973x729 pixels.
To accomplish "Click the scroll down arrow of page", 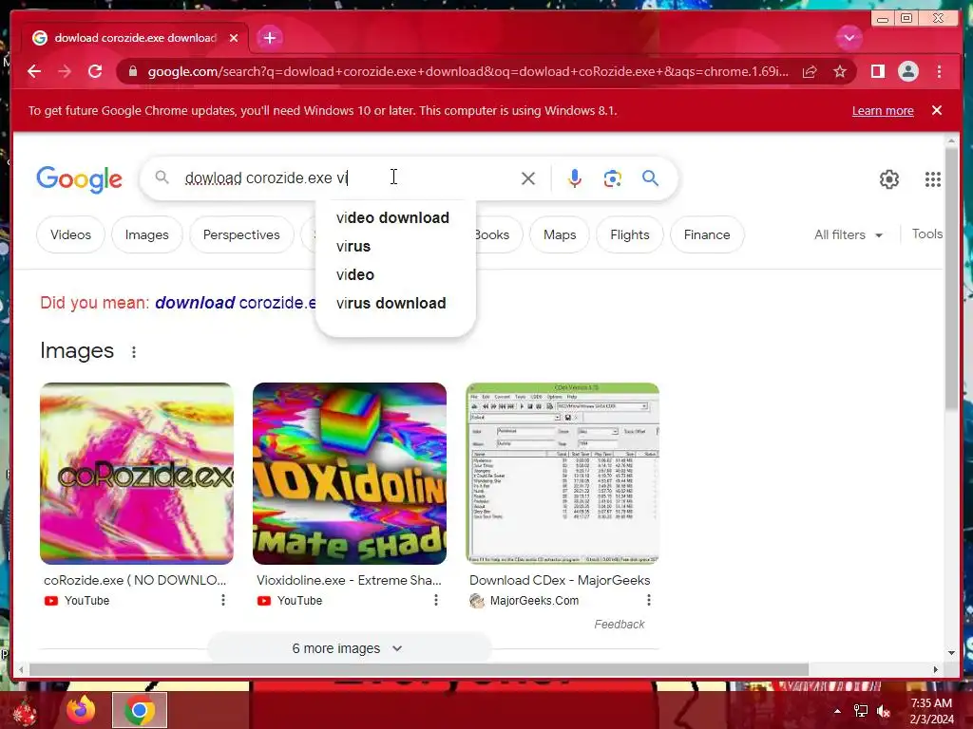I will (x=951, y=653).
